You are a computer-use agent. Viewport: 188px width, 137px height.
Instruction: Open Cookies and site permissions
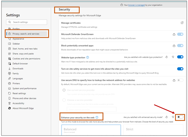(x=27, y=59)
